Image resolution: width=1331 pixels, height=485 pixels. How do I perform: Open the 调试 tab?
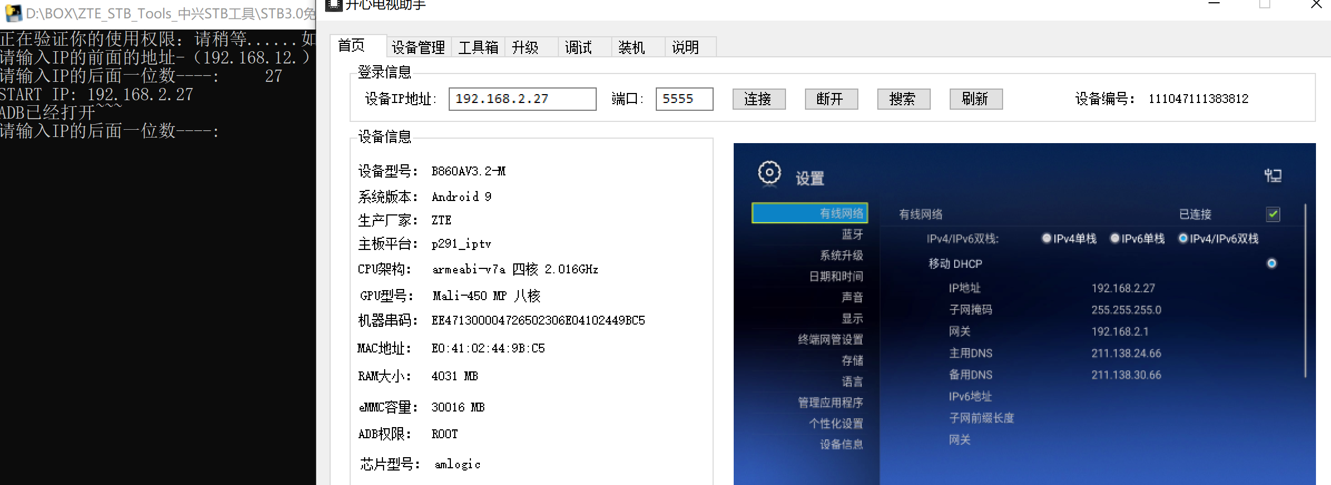(578, 47)
